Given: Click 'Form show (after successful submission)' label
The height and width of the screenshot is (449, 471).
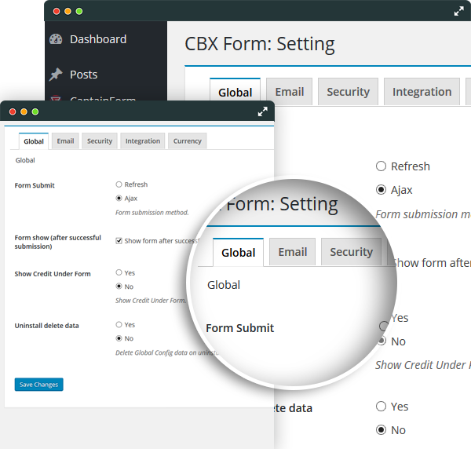Looking at the screenshot, I should pos(57,242).
